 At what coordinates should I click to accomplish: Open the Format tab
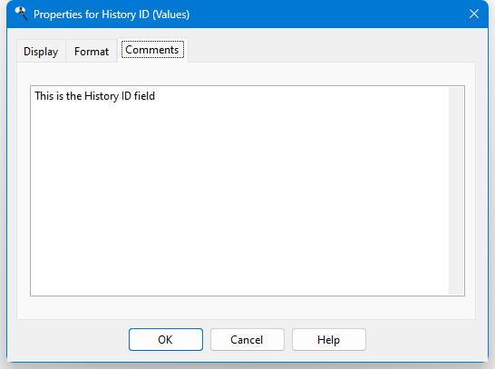[92, 51]
